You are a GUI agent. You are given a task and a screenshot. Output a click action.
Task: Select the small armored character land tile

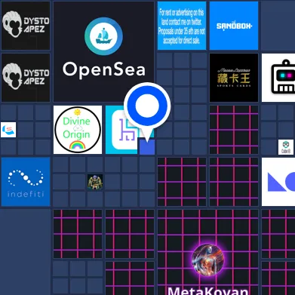[95, 182]
